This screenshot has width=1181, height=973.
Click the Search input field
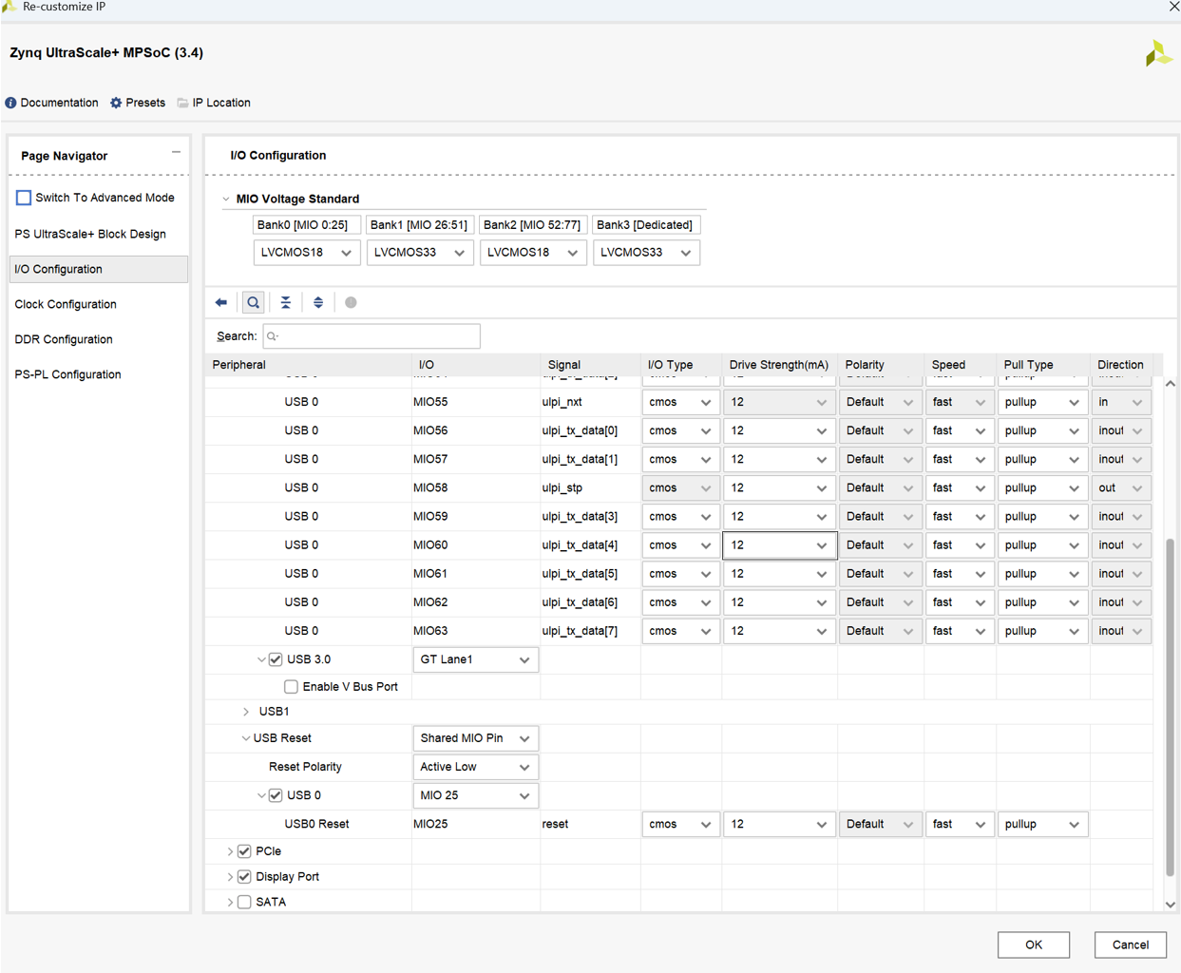pyautogui.click(x=371, y=336)
